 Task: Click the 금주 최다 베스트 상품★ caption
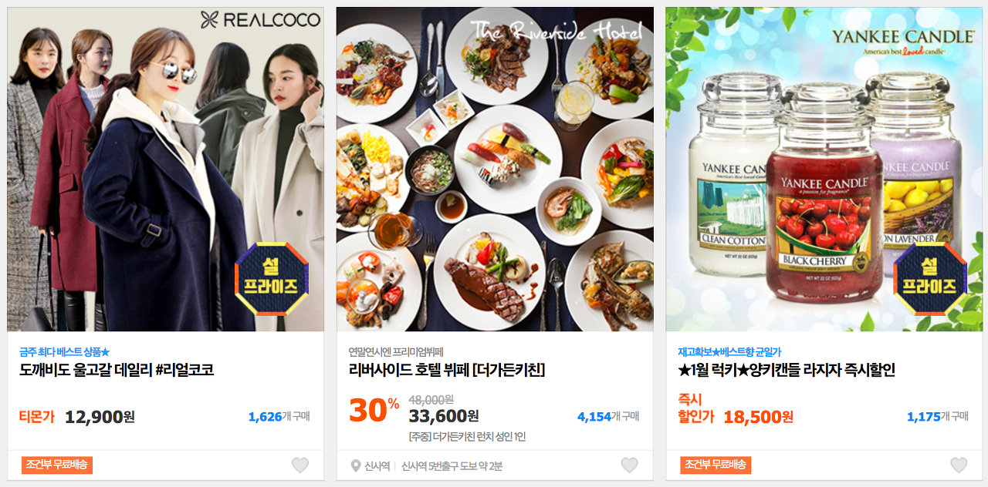[x=65, y=352]
